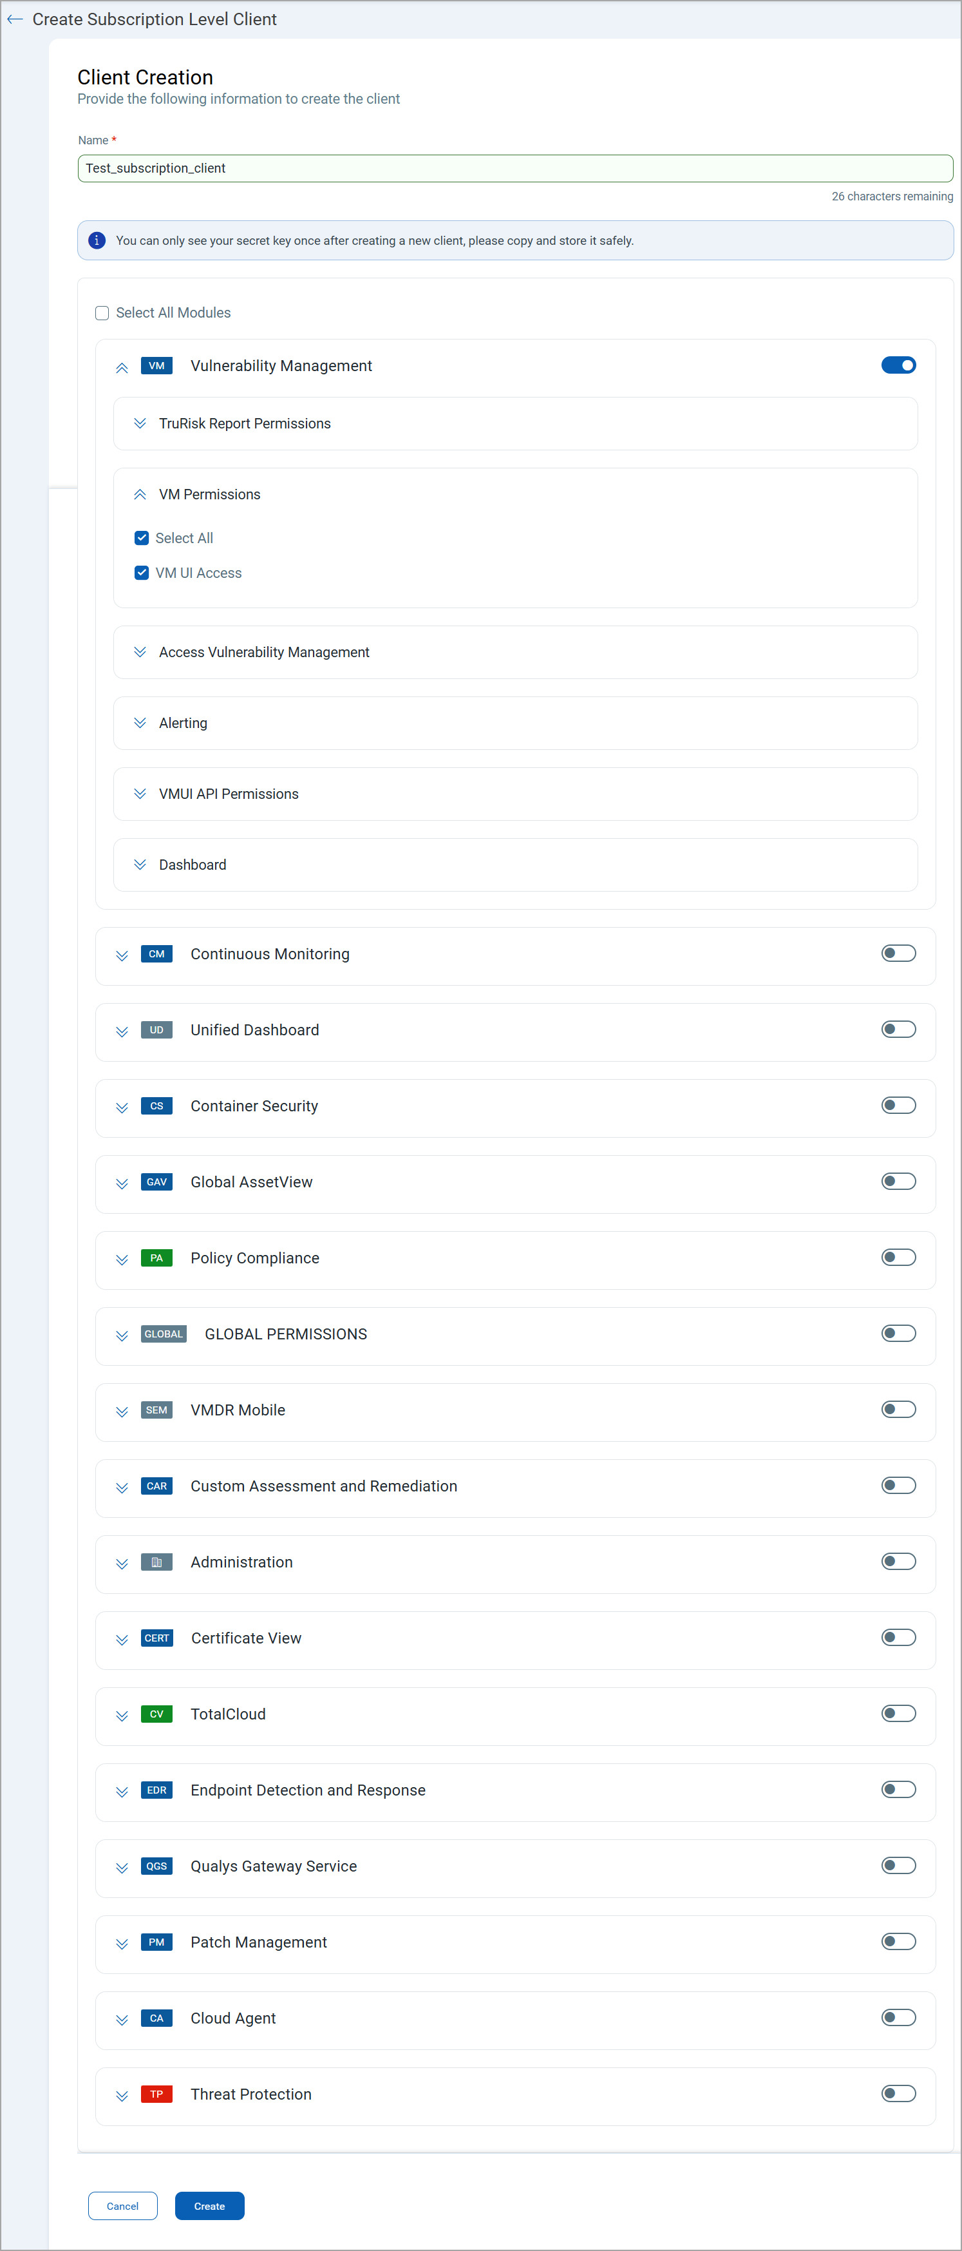Collapse the VM Permissions section
Viewport: 962px width, 2251px height.
coord(140,493)
